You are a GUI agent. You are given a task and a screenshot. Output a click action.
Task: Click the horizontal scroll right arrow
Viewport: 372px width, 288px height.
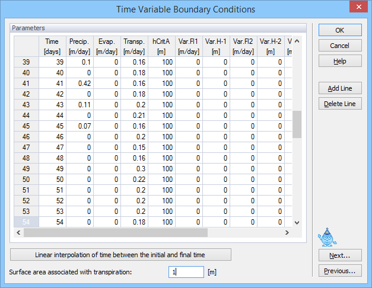tap(287, 232)
